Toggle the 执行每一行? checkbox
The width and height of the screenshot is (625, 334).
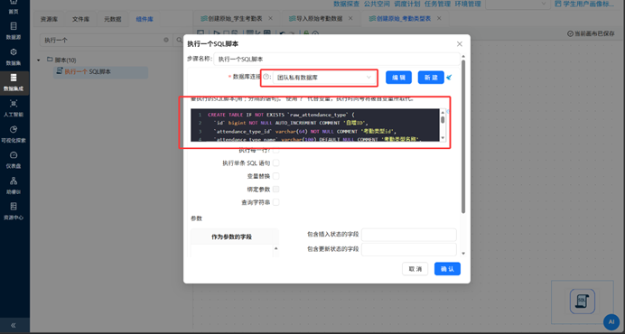tap(275, 150)
